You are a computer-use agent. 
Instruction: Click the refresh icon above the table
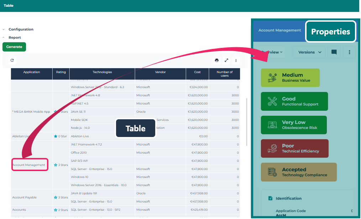click(x=12, y=60)
